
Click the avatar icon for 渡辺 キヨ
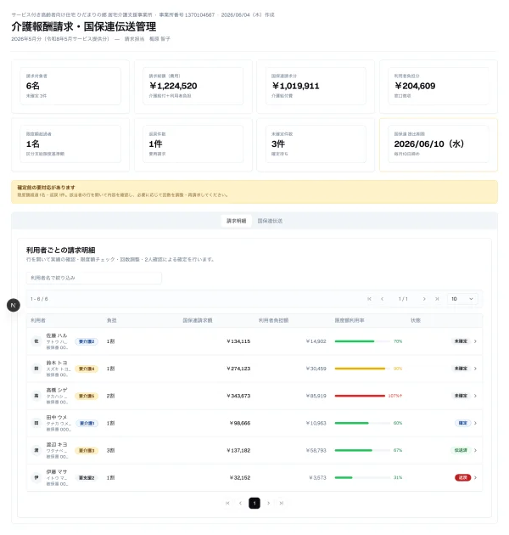[36, 450]
